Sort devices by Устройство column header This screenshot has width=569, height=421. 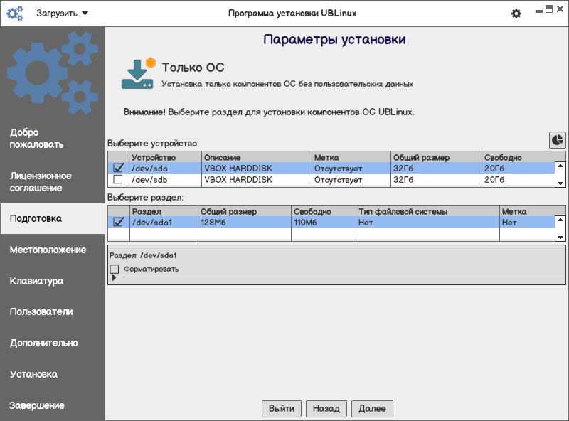pyautogui.click(x=166, y=157)
